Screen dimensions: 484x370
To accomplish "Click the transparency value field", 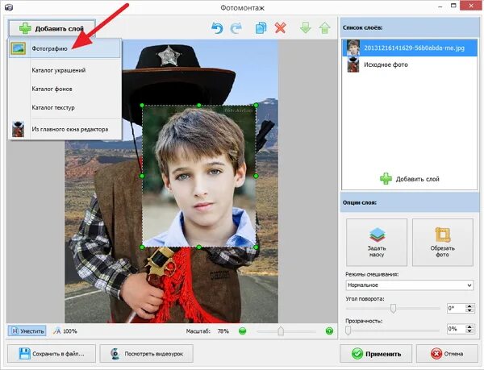I will [456, 329].
